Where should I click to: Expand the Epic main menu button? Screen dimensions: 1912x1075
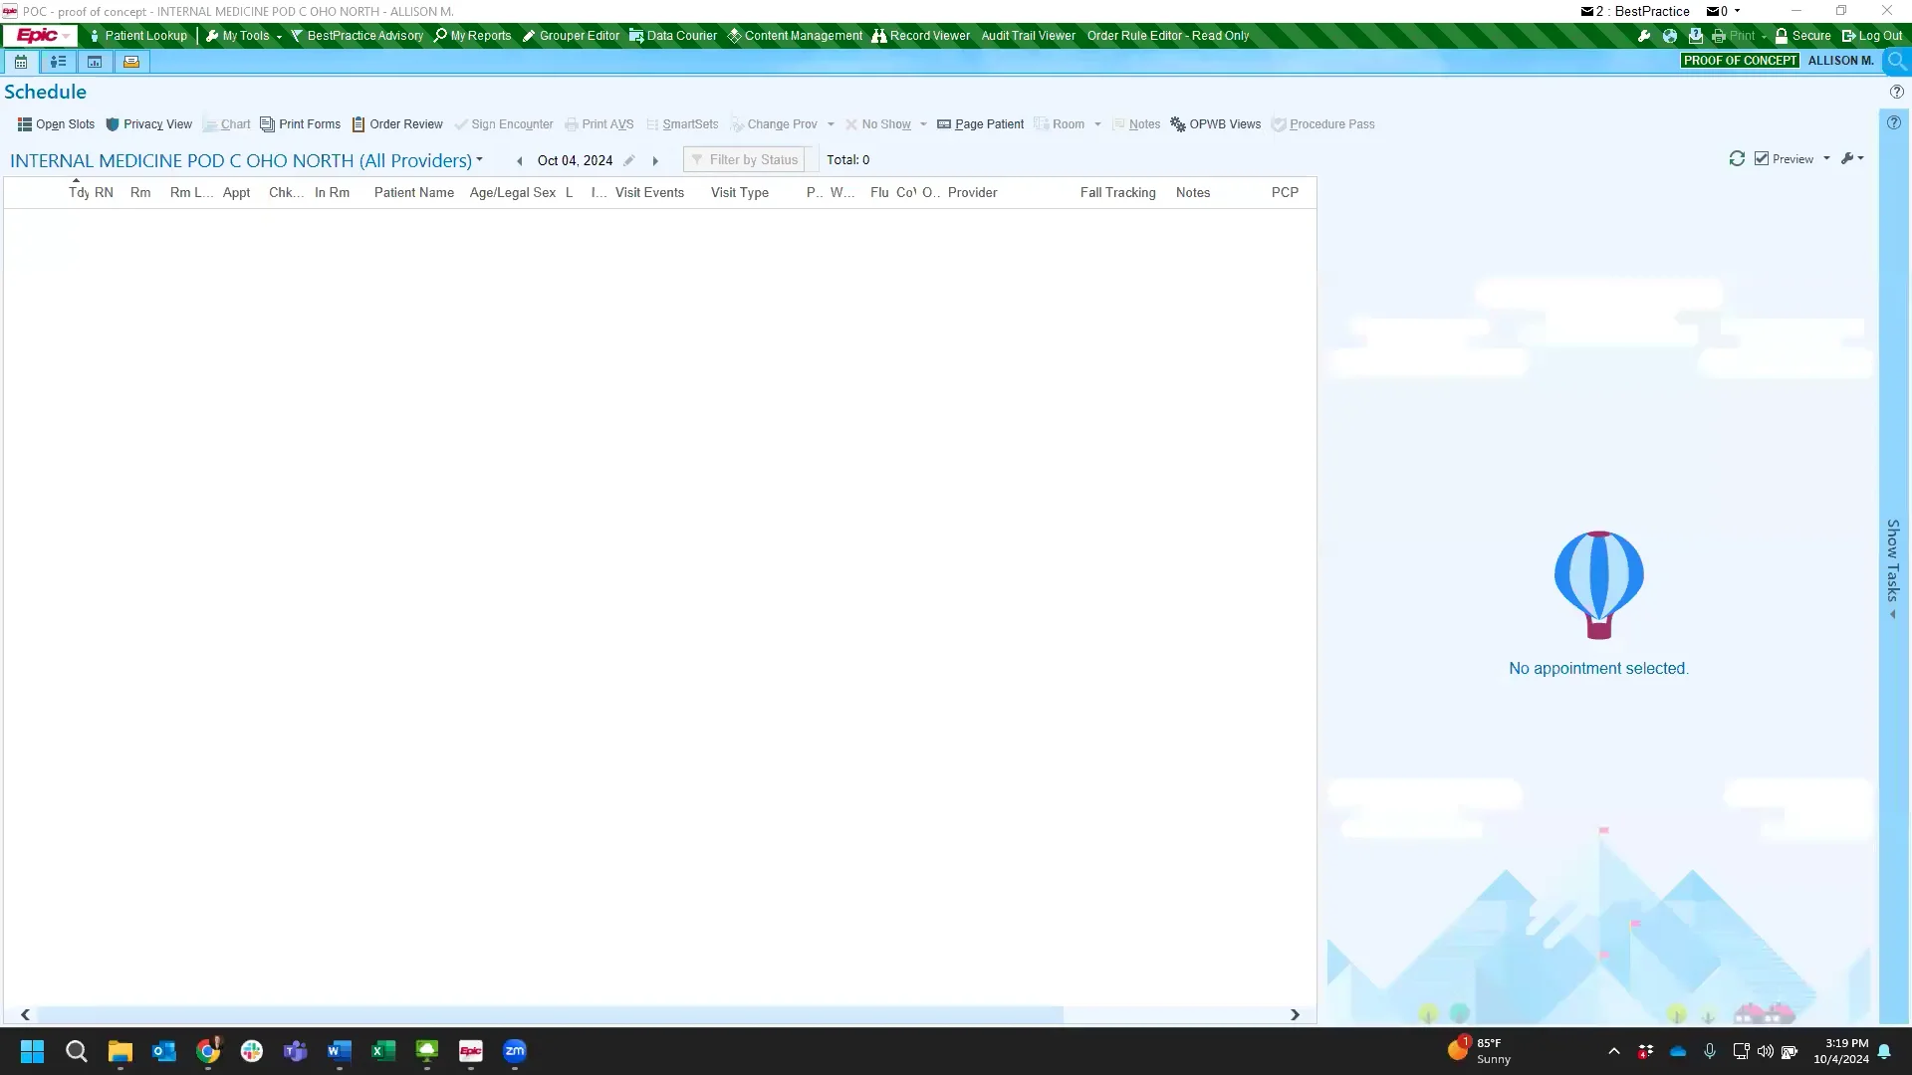coord(41,36)
